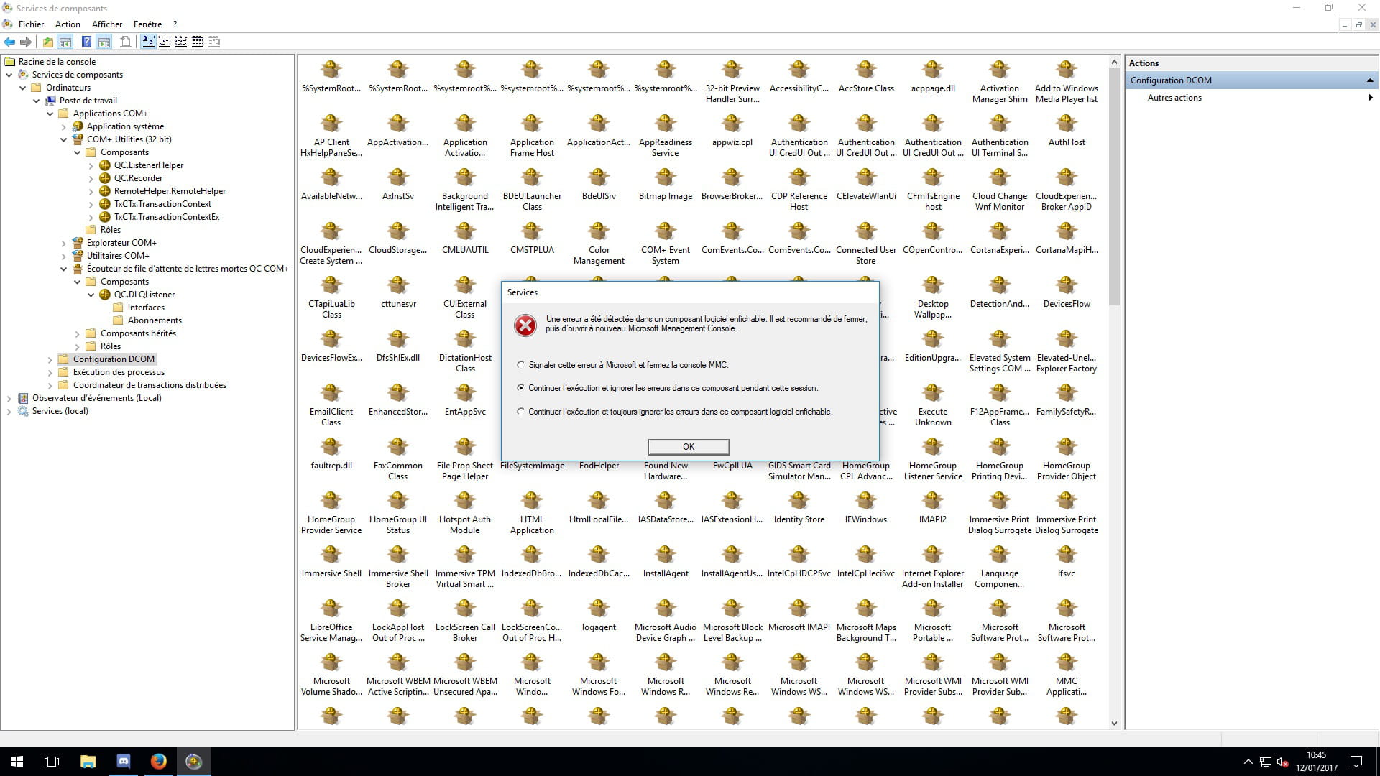Select the Bitmap Image DCOM icon
1380x776 pixels.
[x=666, y=185]
